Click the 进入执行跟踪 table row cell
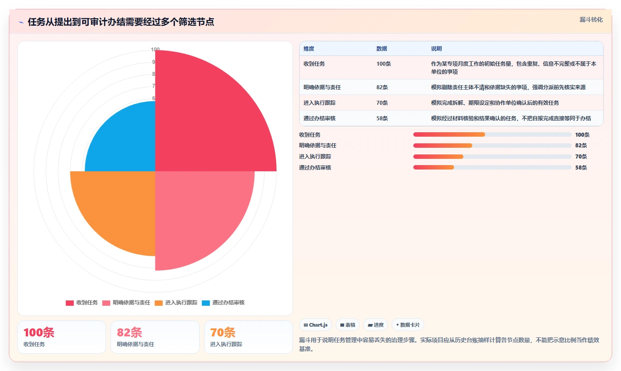 tap(336, 103)
